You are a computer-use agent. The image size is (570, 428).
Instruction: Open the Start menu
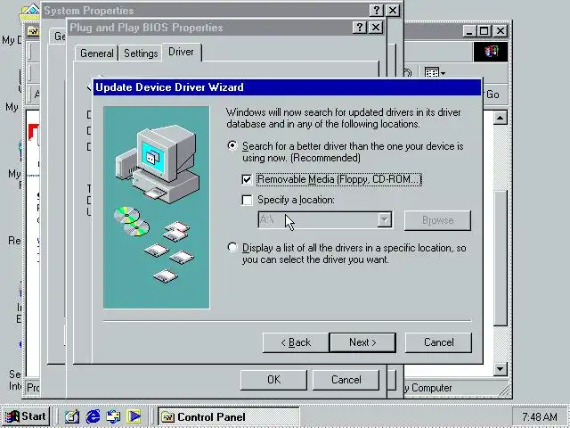point(26,416)
